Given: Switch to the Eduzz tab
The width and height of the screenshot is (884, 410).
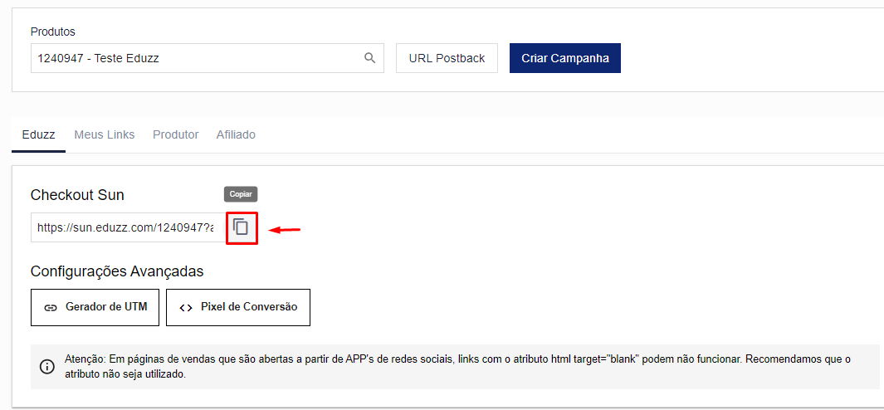Looking at the screenshot, I should point(38,134).
